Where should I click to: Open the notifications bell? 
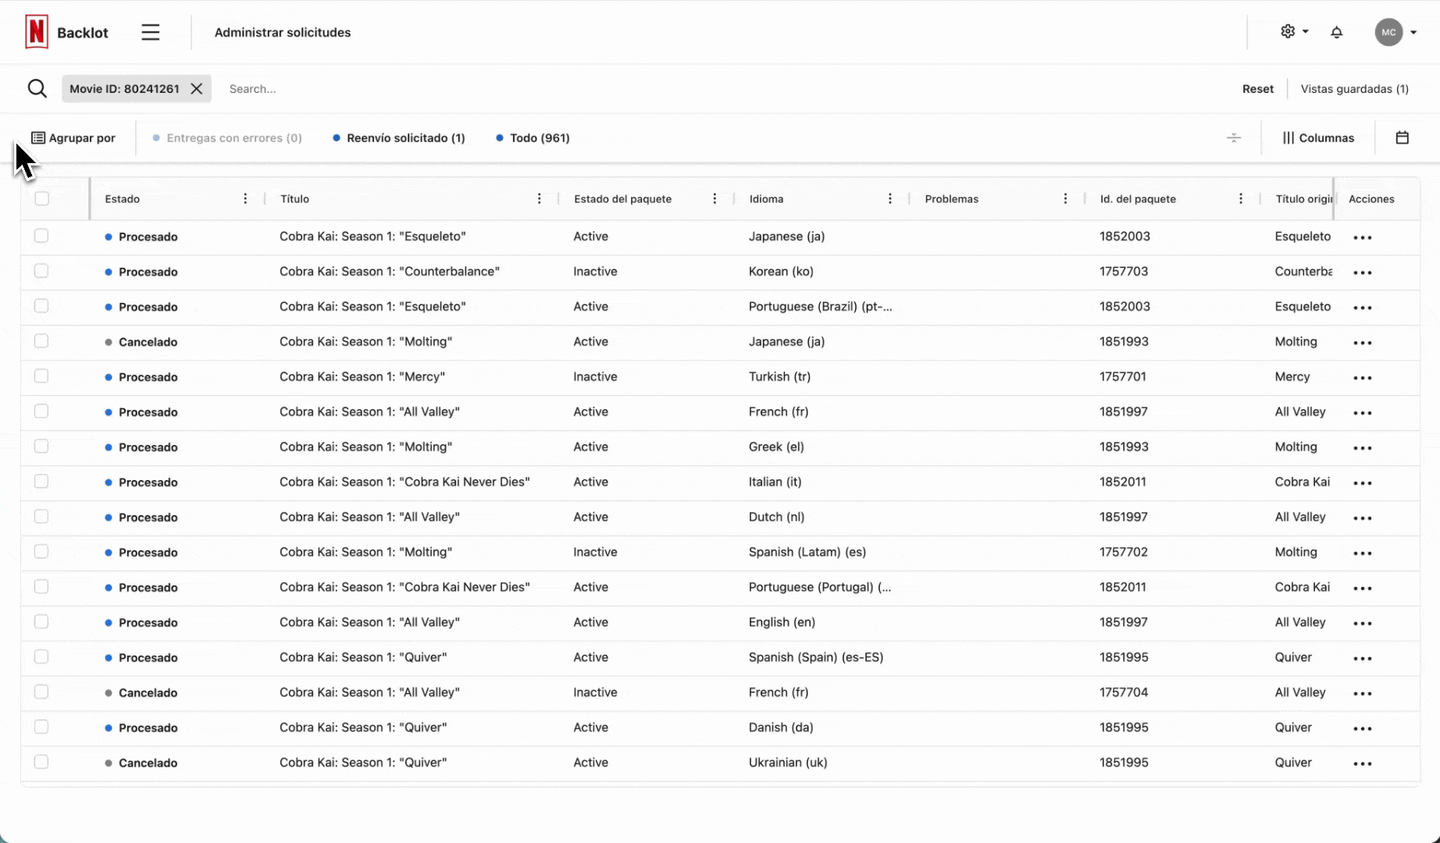[x=1336, y=32]
